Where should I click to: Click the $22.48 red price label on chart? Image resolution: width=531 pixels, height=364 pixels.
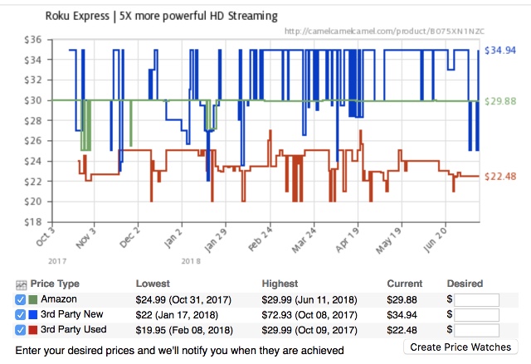[x=500, y=177]
